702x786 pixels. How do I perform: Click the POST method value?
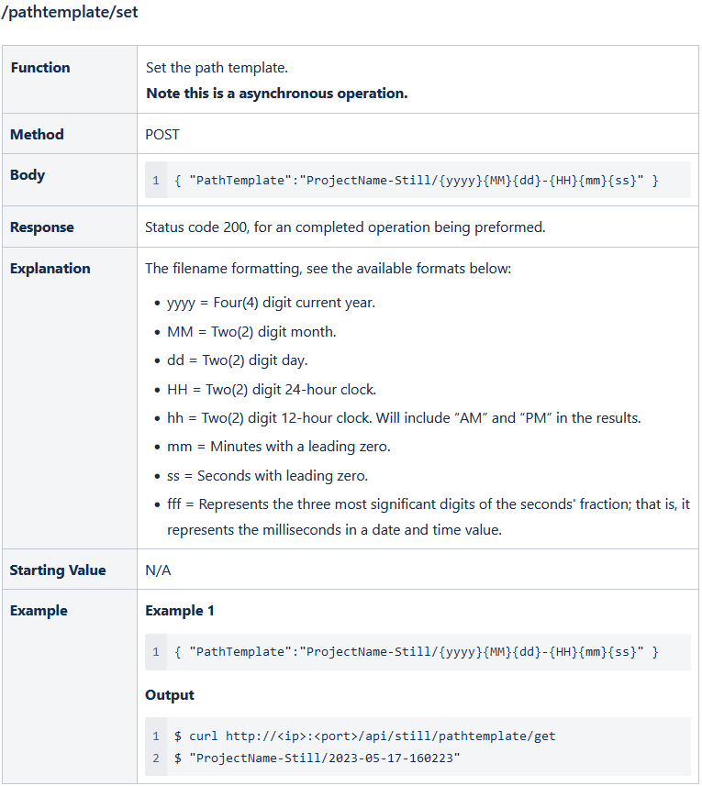(162, 135)
